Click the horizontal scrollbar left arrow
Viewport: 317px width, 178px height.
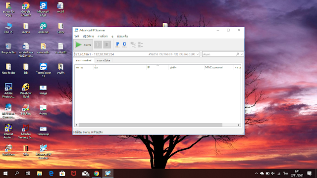tap(77, 125)
